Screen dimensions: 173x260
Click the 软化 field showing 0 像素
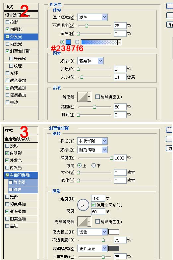tap(120, 180)
